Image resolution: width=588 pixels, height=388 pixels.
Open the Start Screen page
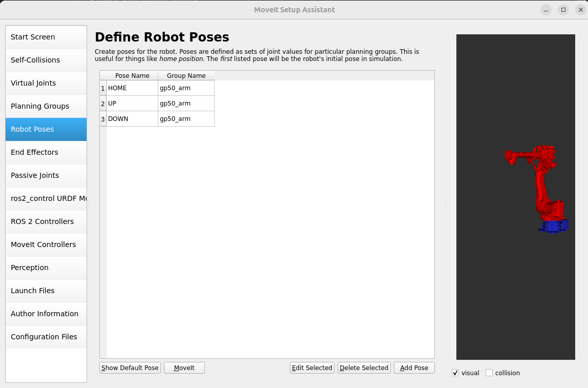46,37
